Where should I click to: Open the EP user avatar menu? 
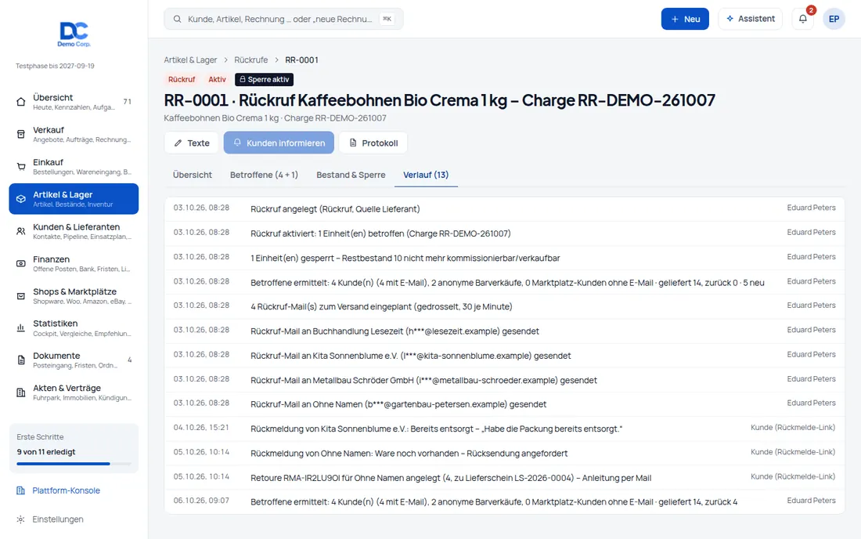point(834,19)
